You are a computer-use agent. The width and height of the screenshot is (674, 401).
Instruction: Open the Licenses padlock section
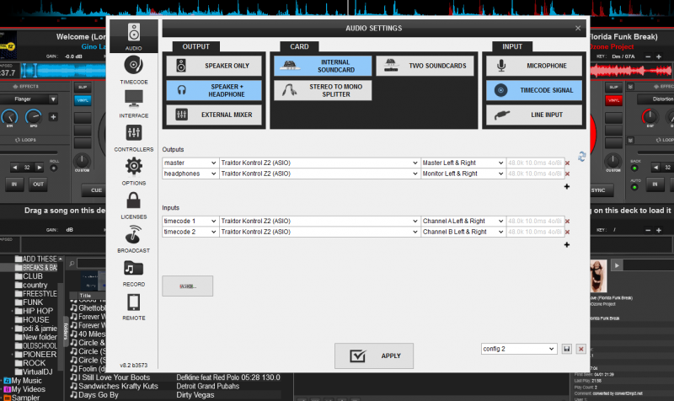tap(134, 205)
